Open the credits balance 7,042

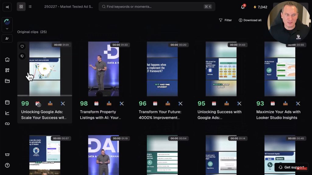(x=260, y=7)
